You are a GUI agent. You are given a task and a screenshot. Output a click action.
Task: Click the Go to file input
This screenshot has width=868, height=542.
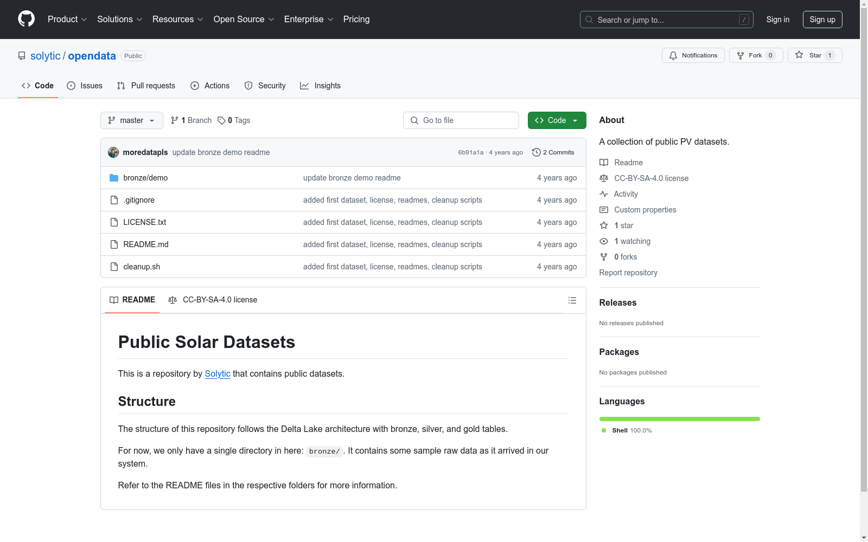click(461, 120)
